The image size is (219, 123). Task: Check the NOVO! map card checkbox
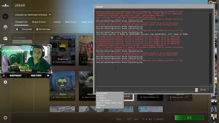[x=160, y=108]
